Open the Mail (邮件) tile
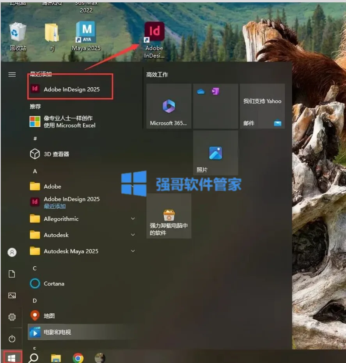This screenshot has height=363, width=346. [262, 106]
